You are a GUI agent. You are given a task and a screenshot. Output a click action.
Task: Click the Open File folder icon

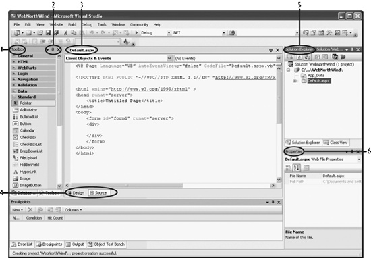[40, 33]
